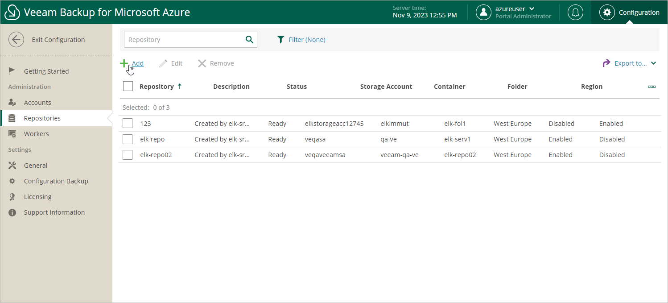Image resolution: width=668 pixels, height=303 pixels.
Task: Open the Support Information page
Action: coord(54,212)
